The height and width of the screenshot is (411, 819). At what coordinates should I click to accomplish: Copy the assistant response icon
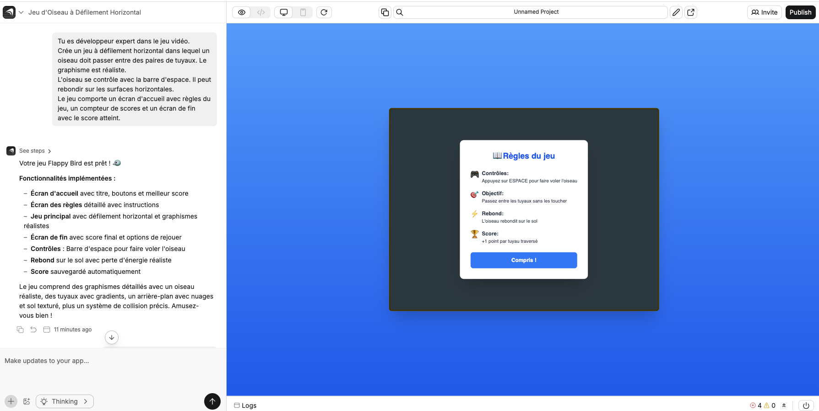click(x=20, y=330)
